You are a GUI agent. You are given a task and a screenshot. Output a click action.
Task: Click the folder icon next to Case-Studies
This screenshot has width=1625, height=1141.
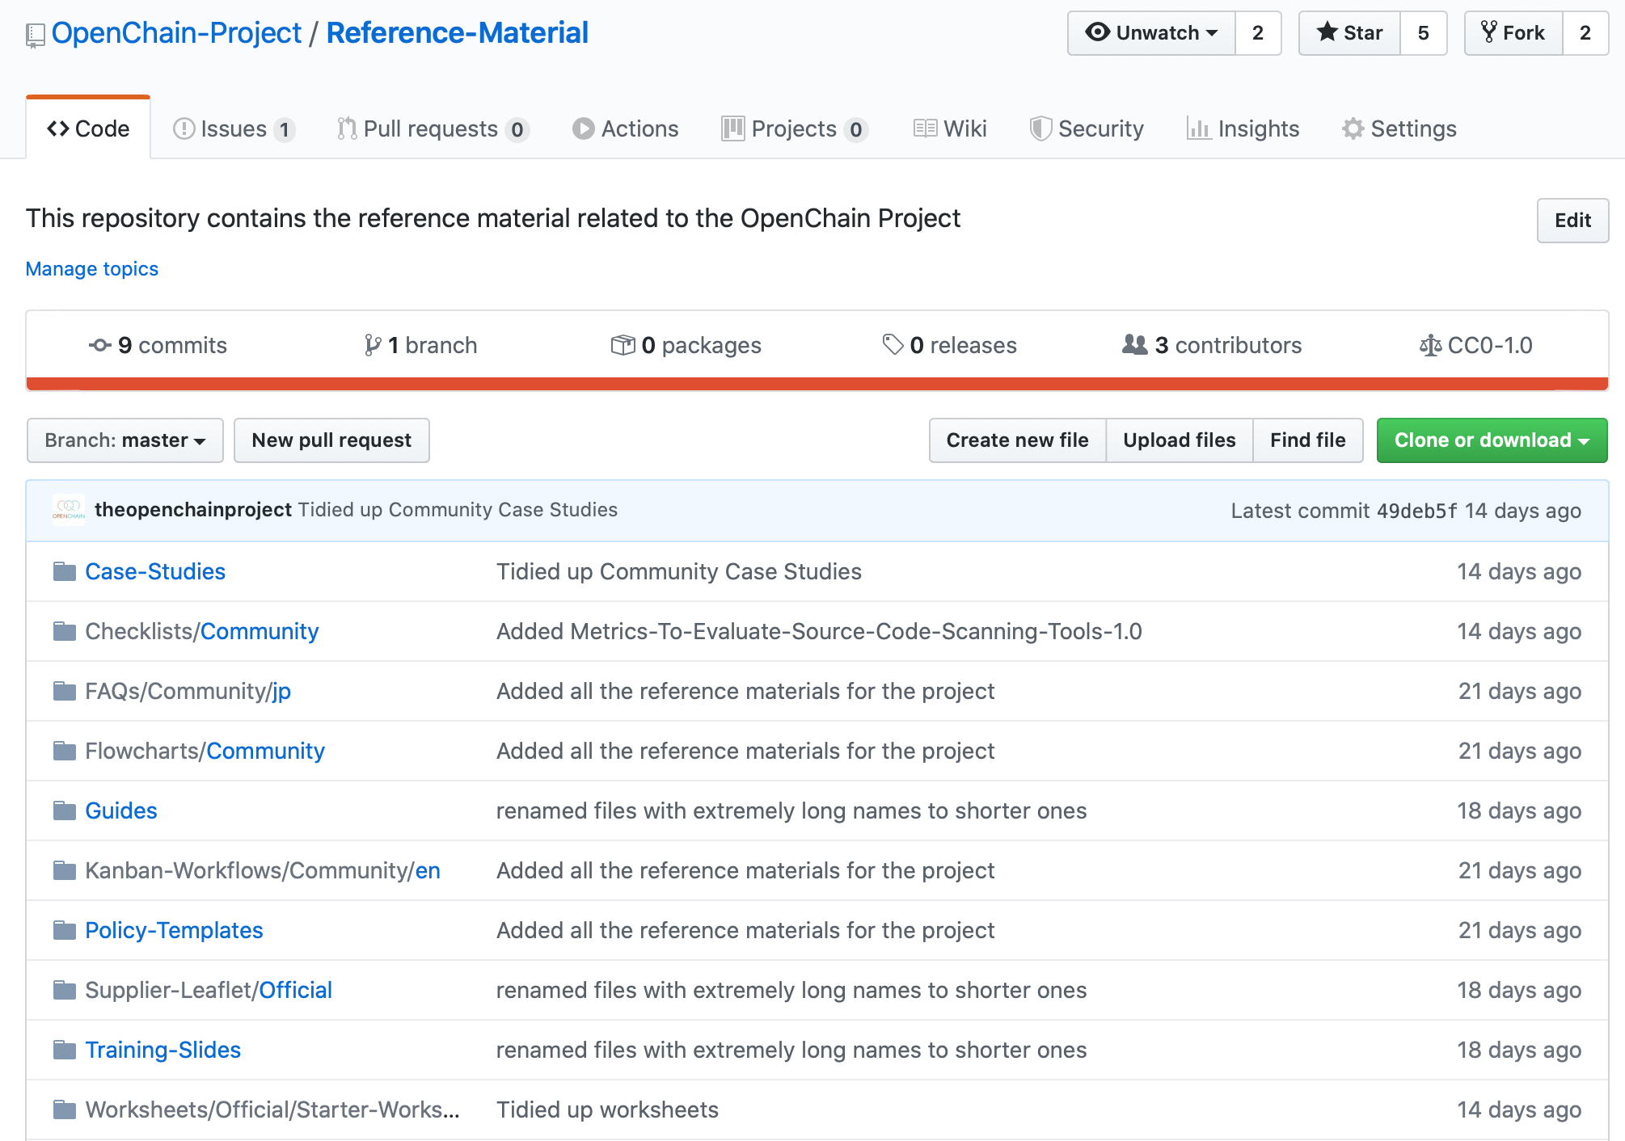64,572
